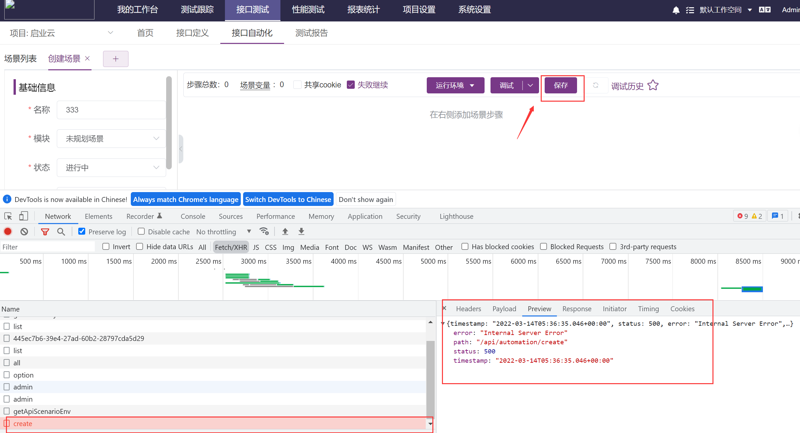The width and height of the screenshot is (800, 433).
Task: Uncheck the 失败继续 checkbox
Action: pos(351,84)
